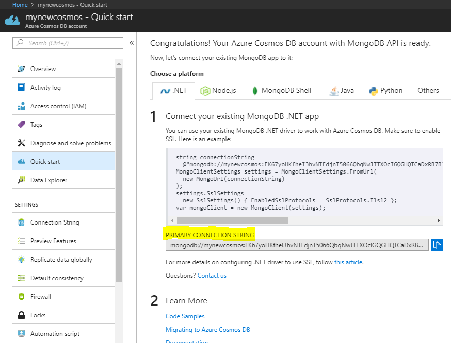Click the Locks padlock icon
The height and width of the screenshot is (343, 451).
[21, 315]
